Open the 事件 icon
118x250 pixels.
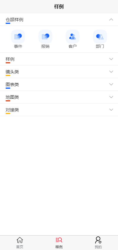point(18,37)
